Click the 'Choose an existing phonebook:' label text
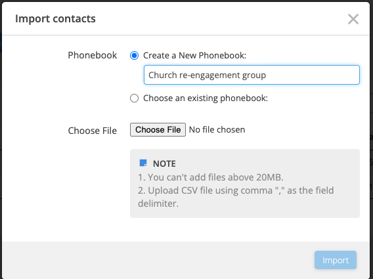Viewport: 373px width, 279px height. 206,98
